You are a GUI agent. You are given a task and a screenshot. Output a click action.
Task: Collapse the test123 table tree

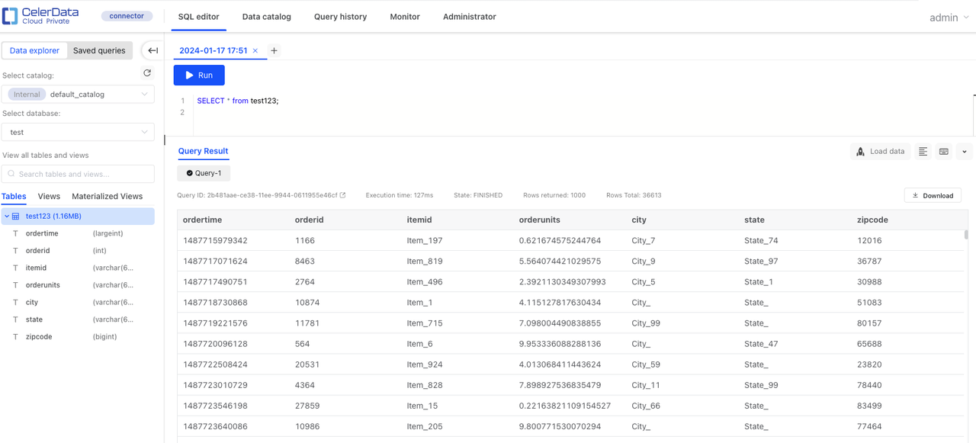7,217
